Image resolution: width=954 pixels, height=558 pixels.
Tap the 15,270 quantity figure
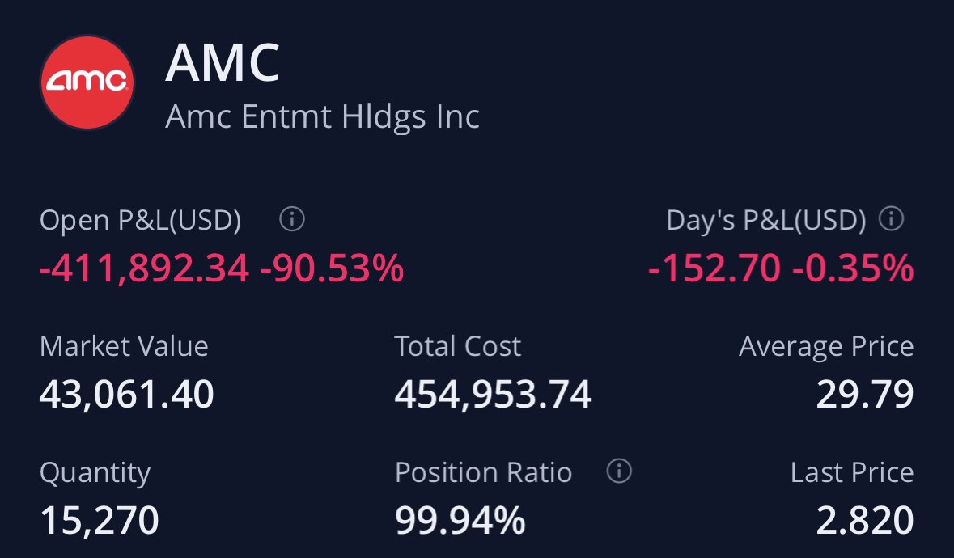[x=99, y=521]
